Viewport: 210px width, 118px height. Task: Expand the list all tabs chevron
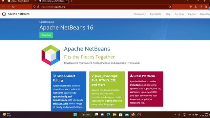click(187, 1)
